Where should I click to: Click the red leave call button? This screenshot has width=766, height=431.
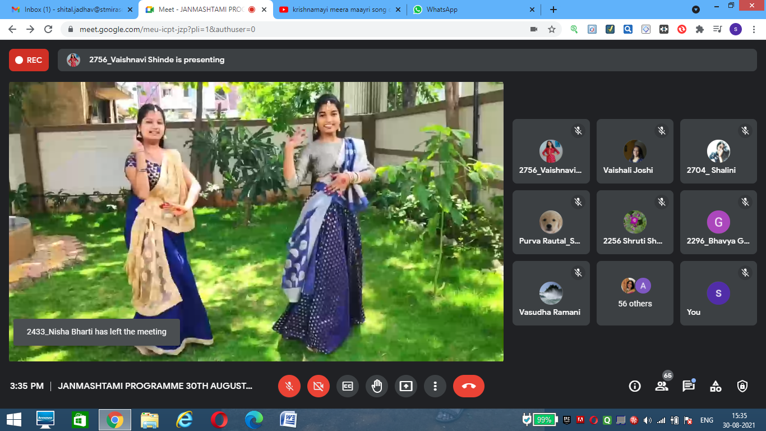(468, 386)
